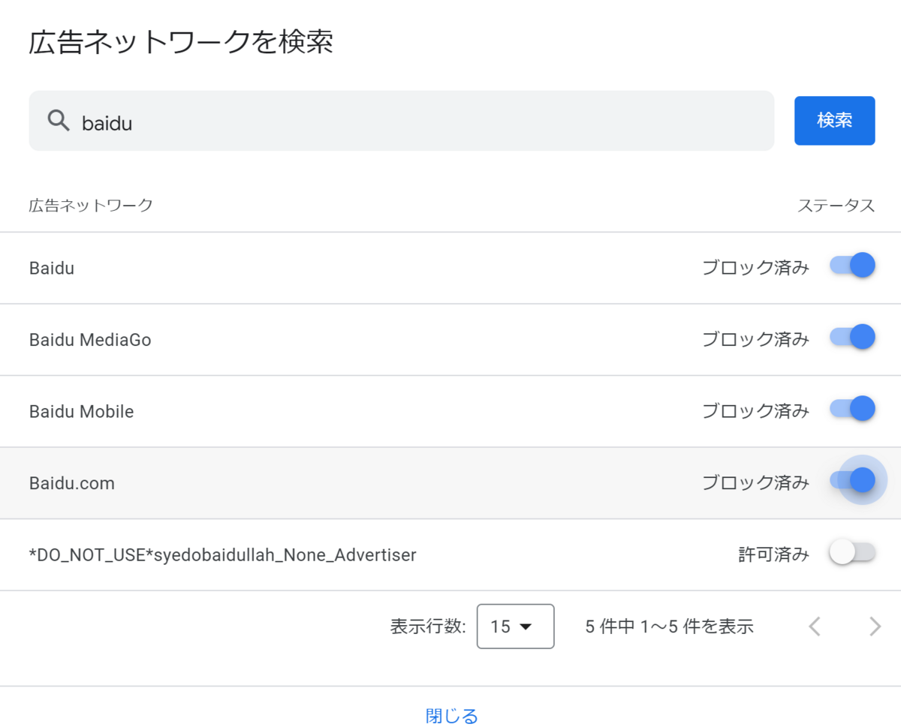Click the 広告ネットワークを検索 heading
This screenshot has width=901, height=727.
pos(181,42)
